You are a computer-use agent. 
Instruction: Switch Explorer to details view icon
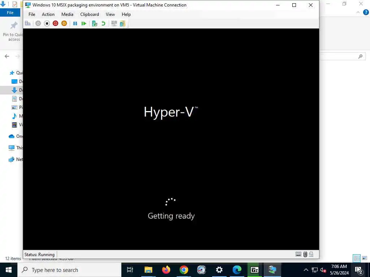(x=357, y=258)
